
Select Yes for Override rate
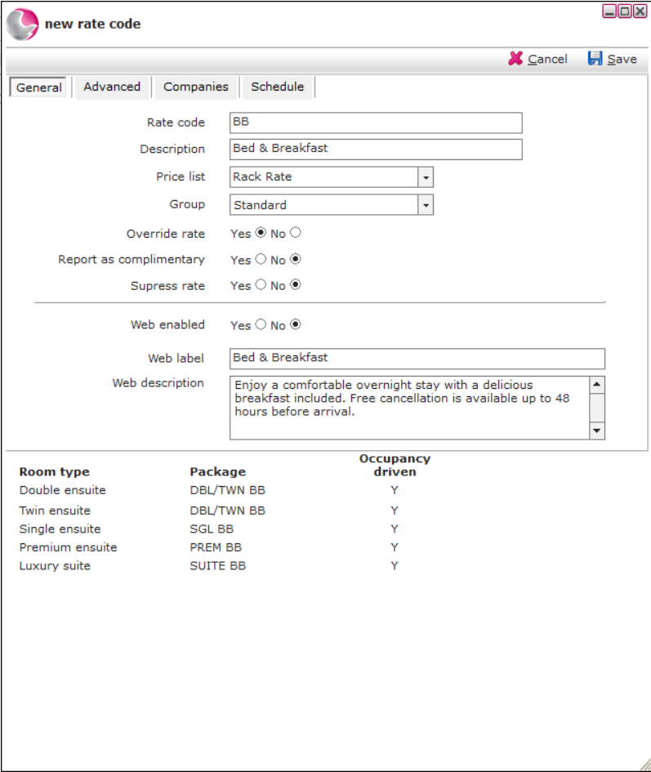261,232
